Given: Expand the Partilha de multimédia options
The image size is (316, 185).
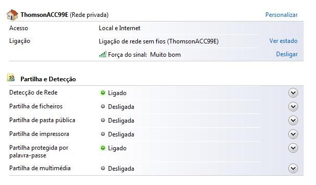Looking at the screenshot, I should [293, 169].
